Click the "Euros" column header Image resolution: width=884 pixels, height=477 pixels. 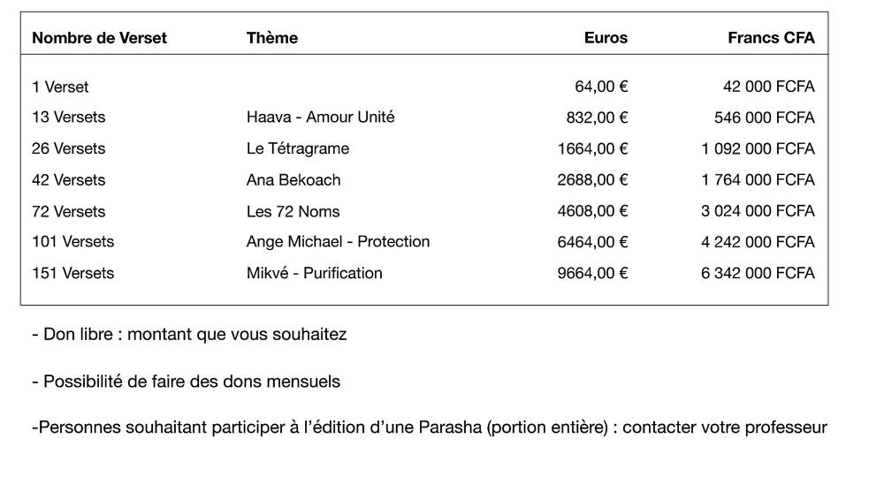[606, 38]
